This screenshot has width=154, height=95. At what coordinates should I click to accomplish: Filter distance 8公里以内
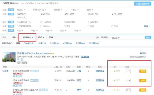click(80, 43)
